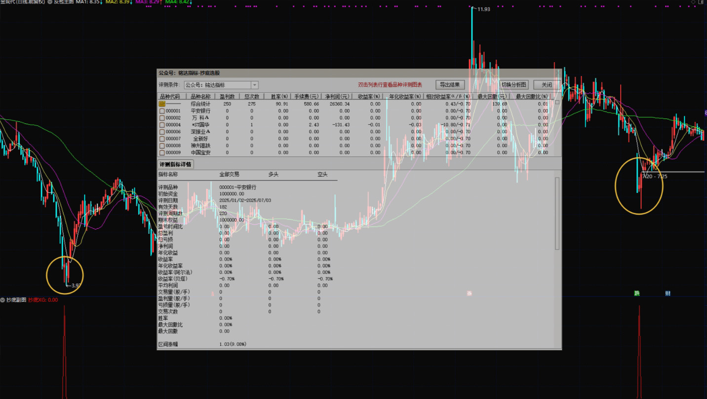Expand the main chart indicator menu chevron

tap(50, 2)
